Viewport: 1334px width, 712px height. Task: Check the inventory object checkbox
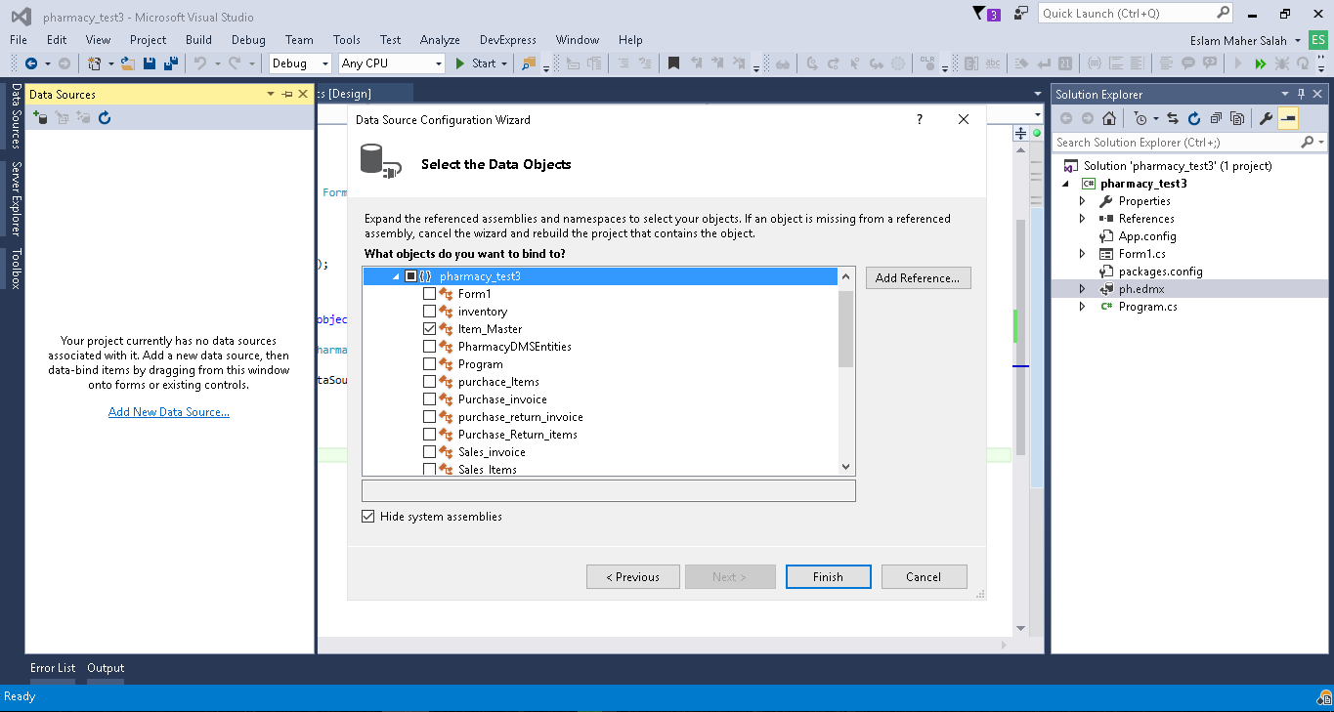429,312
